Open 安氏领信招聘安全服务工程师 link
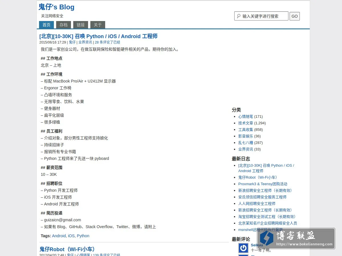 (262, 197)
